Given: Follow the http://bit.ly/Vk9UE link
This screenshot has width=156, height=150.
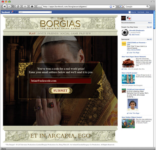Looking at the screenshot, I should (x=134, y=50).
